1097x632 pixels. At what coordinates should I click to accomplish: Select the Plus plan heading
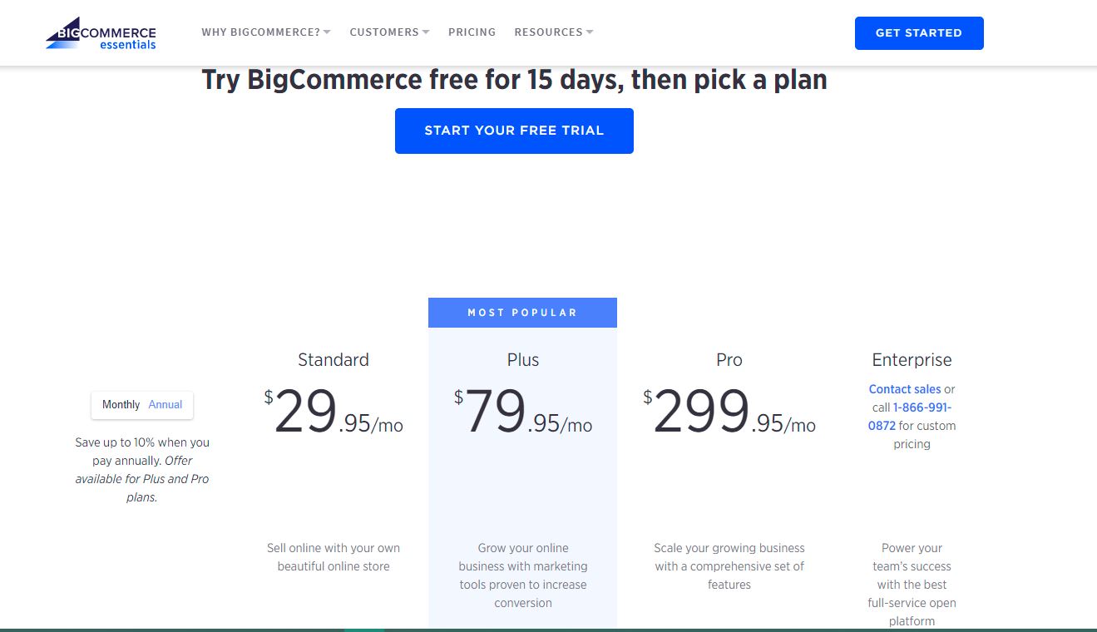coord(522,360)
